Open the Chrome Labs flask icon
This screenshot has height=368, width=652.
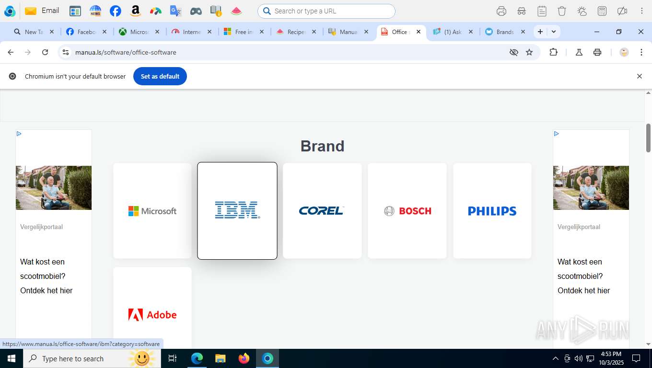point(579,52)
